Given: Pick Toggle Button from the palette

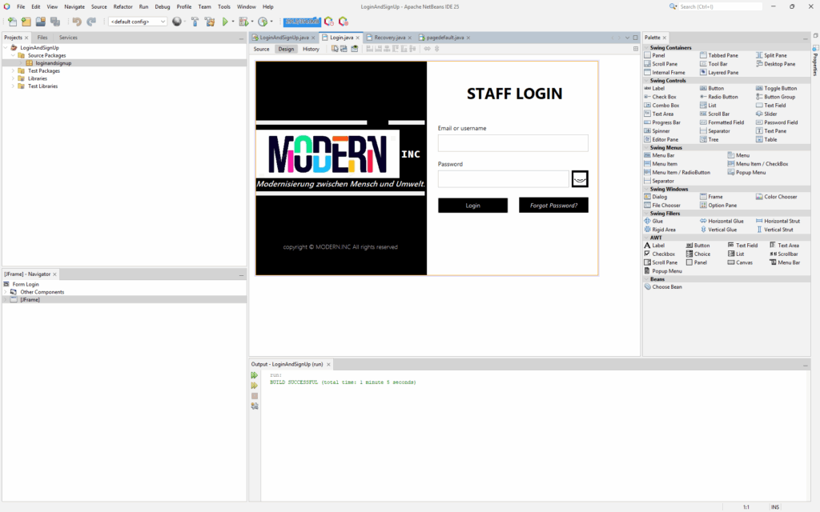Looking at the screenshot, I should (x=777, y=88).
